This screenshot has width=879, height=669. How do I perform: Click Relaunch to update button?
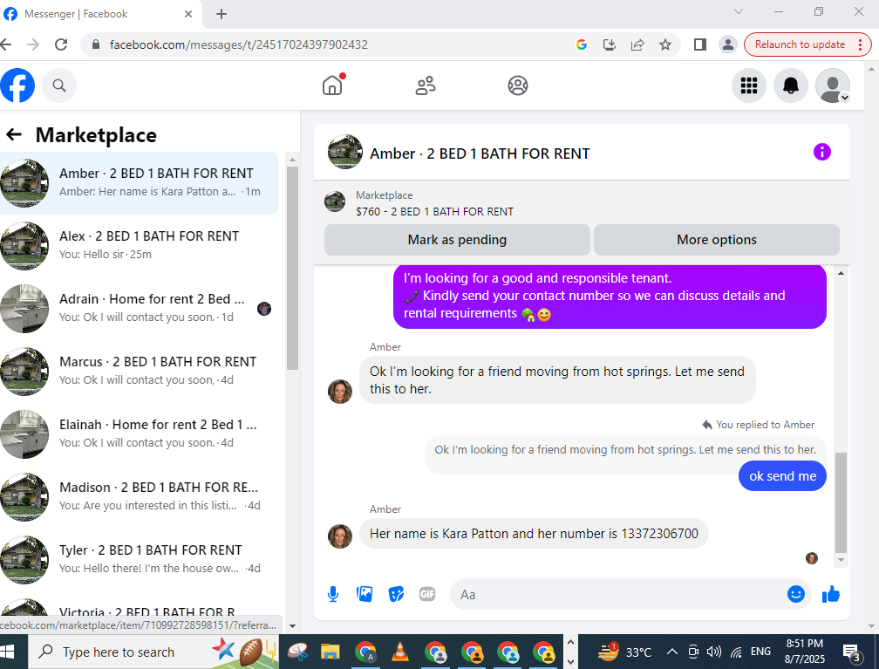tap(799, 44)
